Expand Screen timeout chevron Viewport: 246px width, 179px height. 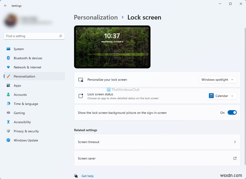235,142
